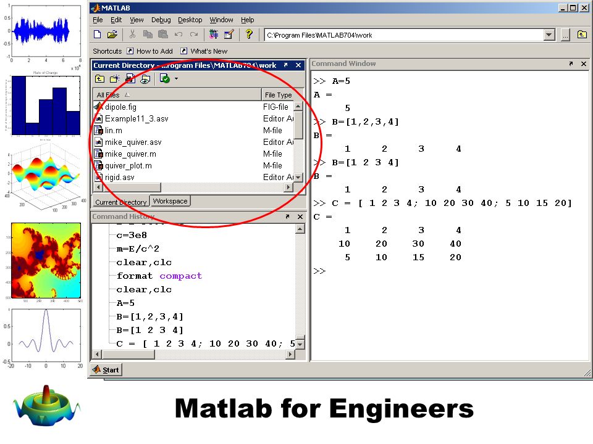
Task: Select c=3e8 in Command History
Action: tap(132, 235)
